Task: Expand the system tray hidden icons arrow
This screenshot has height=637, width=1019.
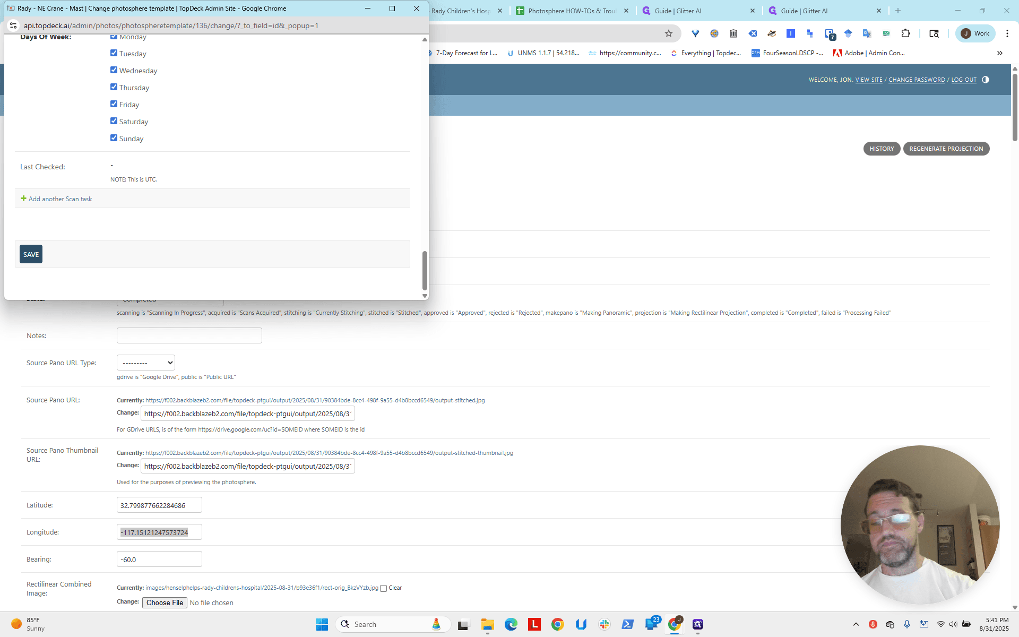Action: 856,624
